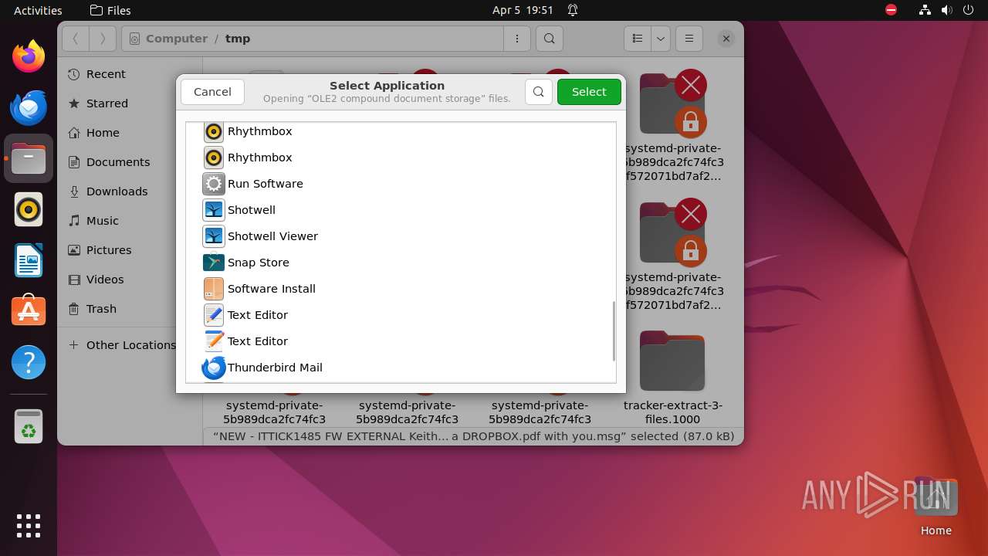Viewport: 988px width, 556px height.
Task: Open the clock and calendar in top bar
Action: pyautogui.click(x=523, y=10)
